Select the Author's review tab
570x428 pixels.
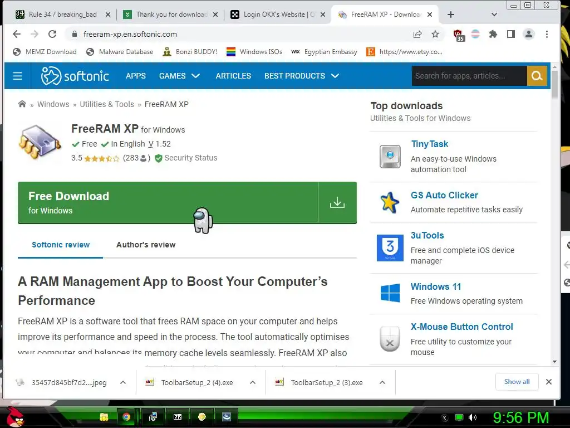[146, 245]
